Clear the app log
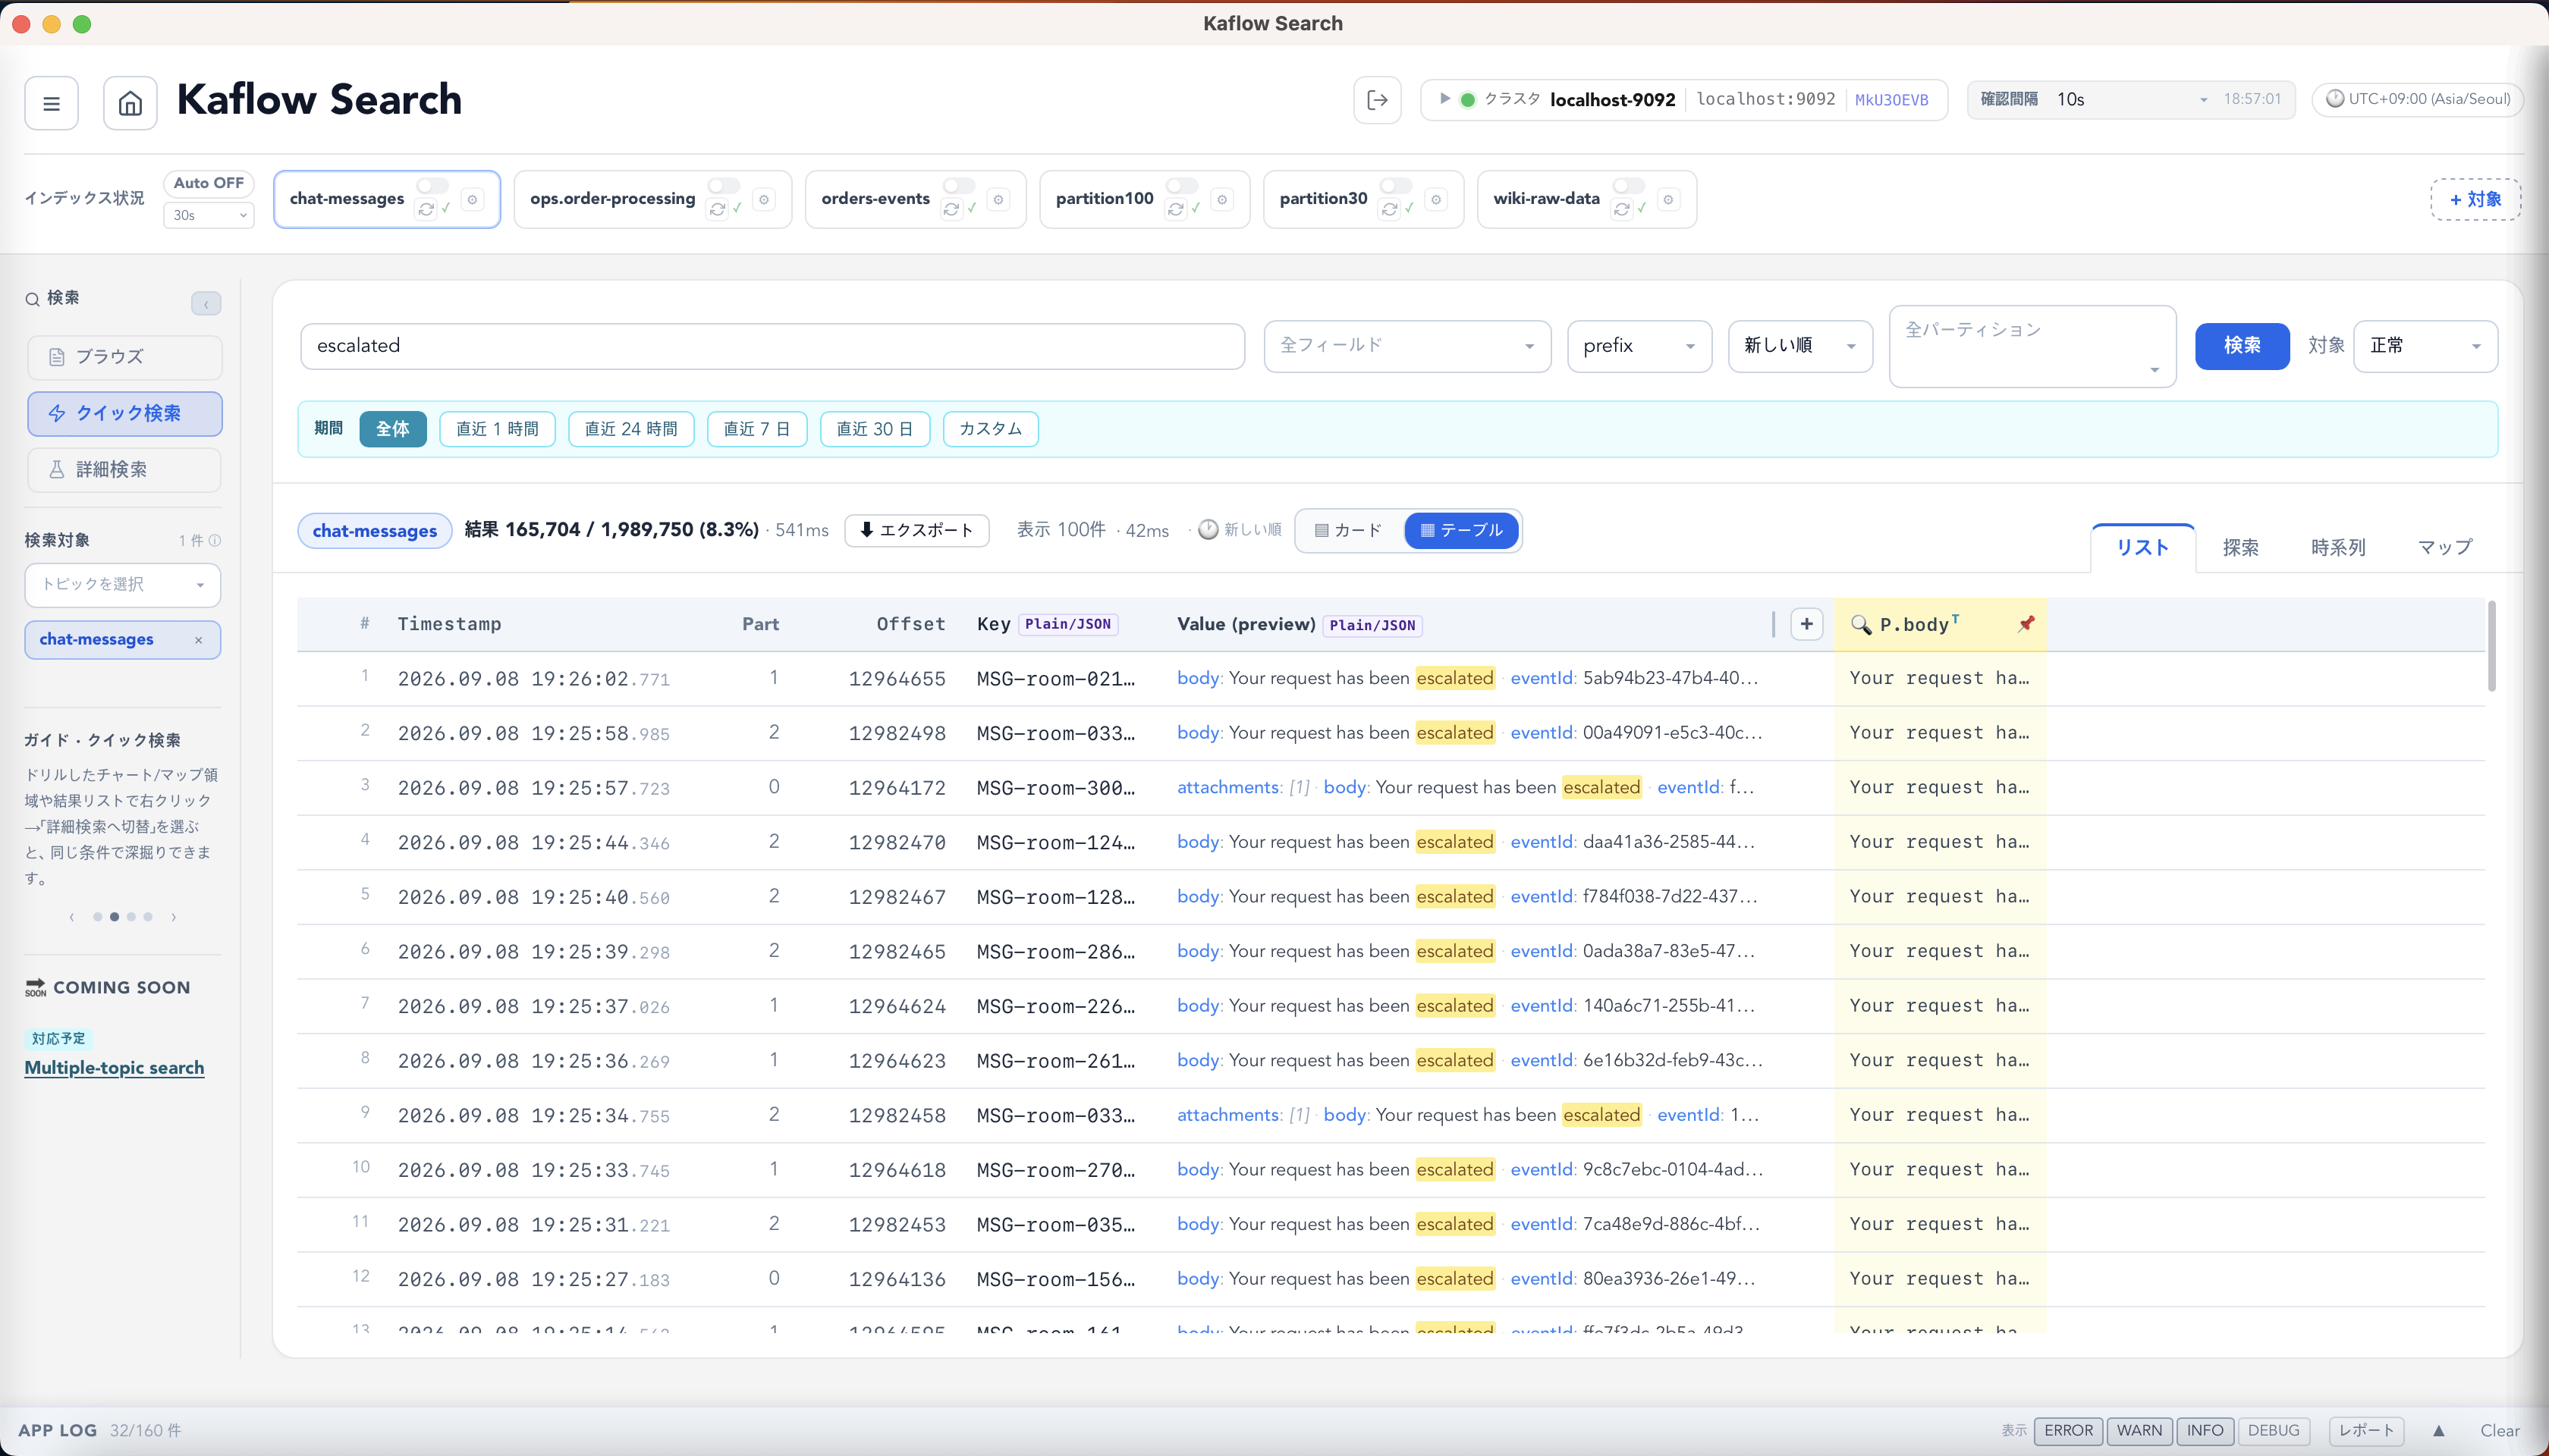The height and width of the screenshot is (1456, 2549). click(x=2499, y=1431)
